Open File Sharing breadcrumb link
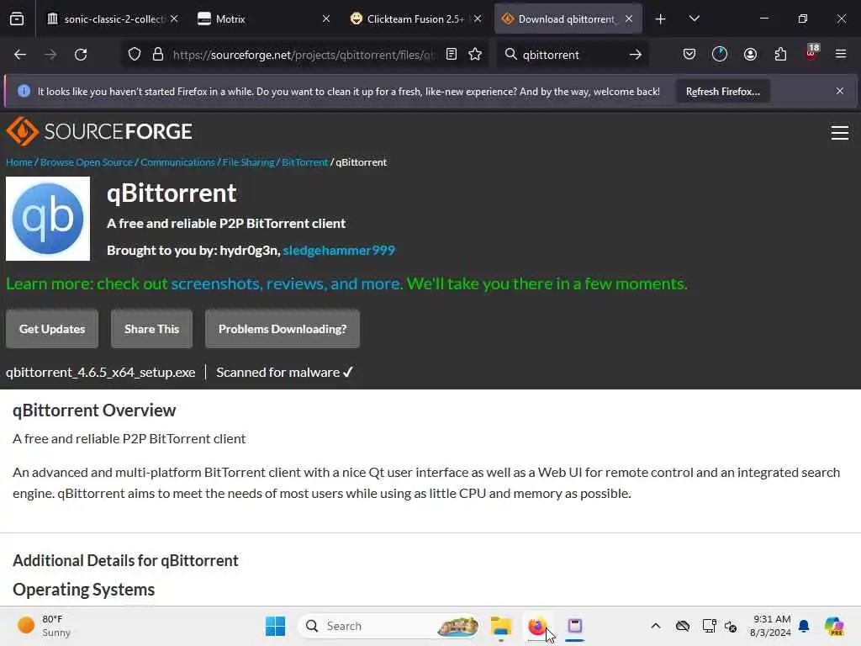Image resolution: width=861 pixels, height=646 pixels. [248, 162]
